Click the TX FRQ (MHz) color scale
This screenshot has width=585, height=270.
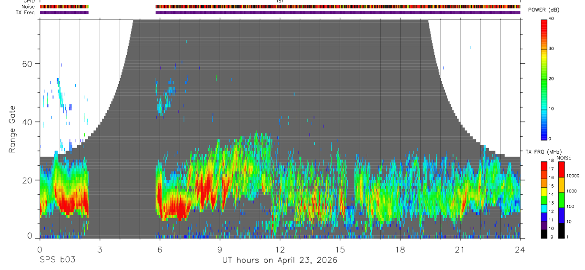coord(544,200)
